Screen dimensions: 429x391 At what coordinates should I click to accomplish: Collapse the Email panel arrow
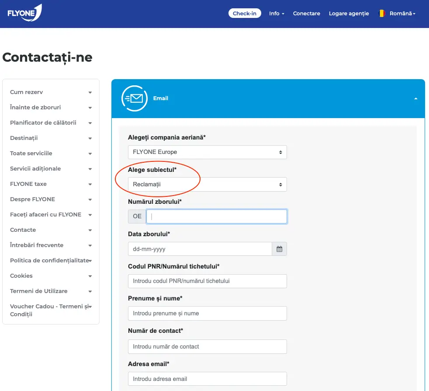click(415, 99)
